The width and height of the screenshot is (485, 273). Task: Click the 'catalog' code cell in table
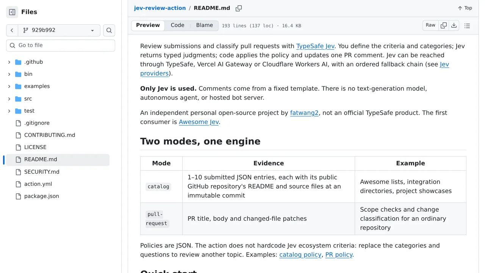pyautogui.click(x=158, y=187)
